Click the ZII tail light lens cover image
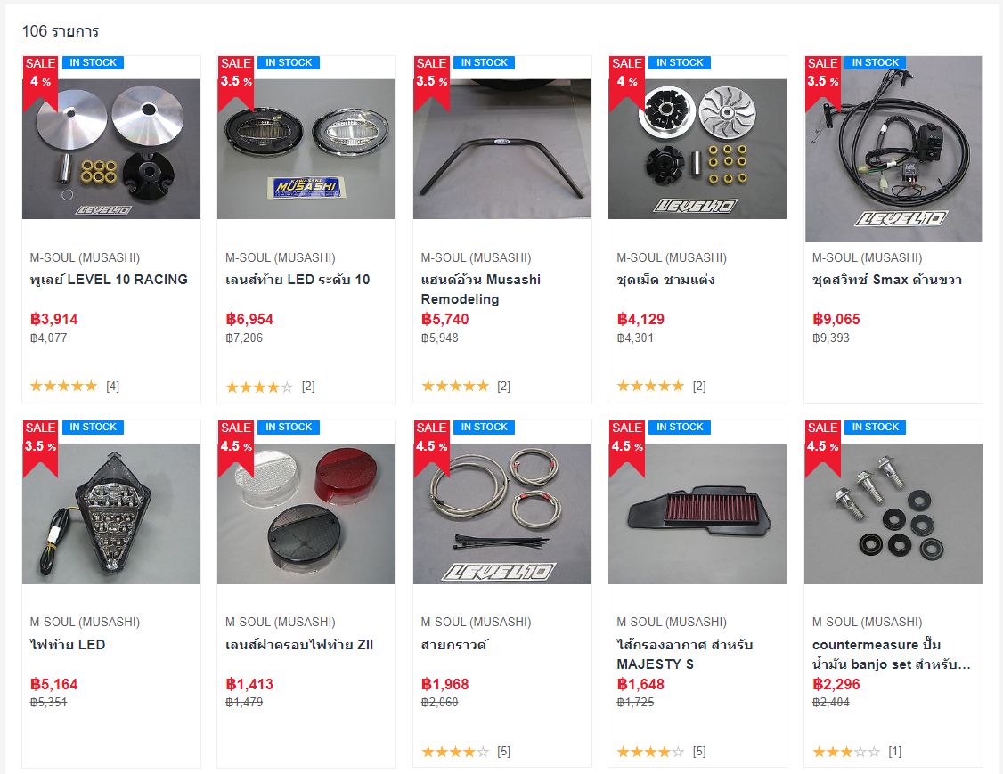Image resolution: width=1003 pixels, height=774 pixels. pyautogui.click(x=306, y=514)
